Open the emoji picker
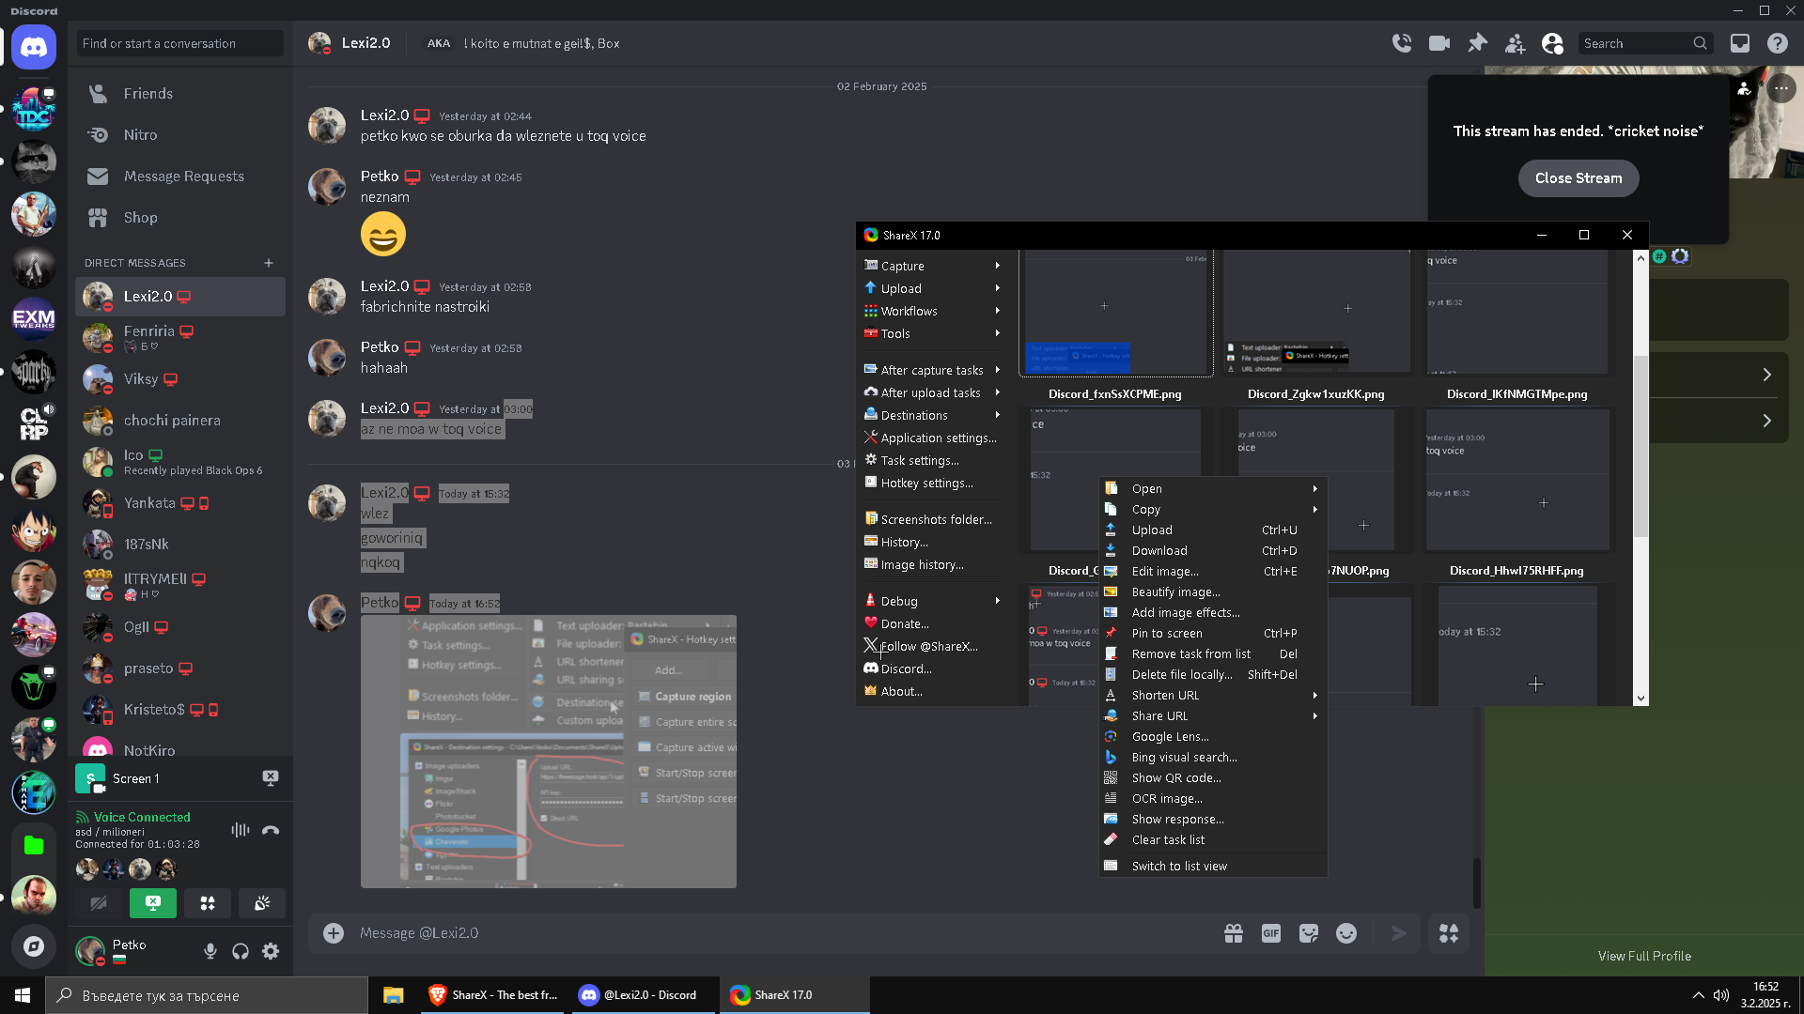Viewport: 1804px width, 1014px height. [1346, 933]
